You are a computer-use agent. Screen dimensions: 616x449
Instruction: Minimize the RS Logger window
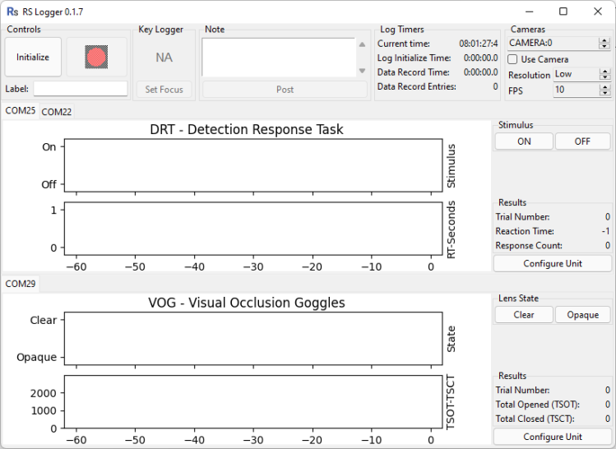click(x=530, y=12)
